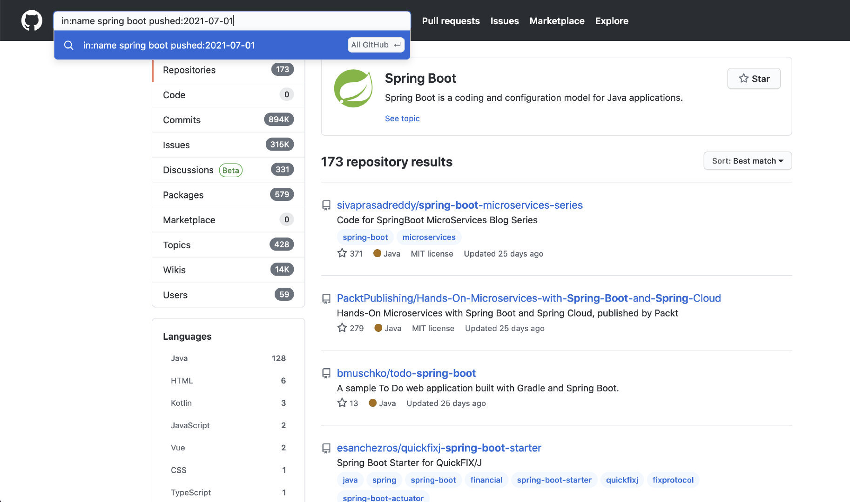Image resolution: width=850 pixels, height=502 pixels.
Task: Select the Repositories results filter
Action: coord(229,70)
